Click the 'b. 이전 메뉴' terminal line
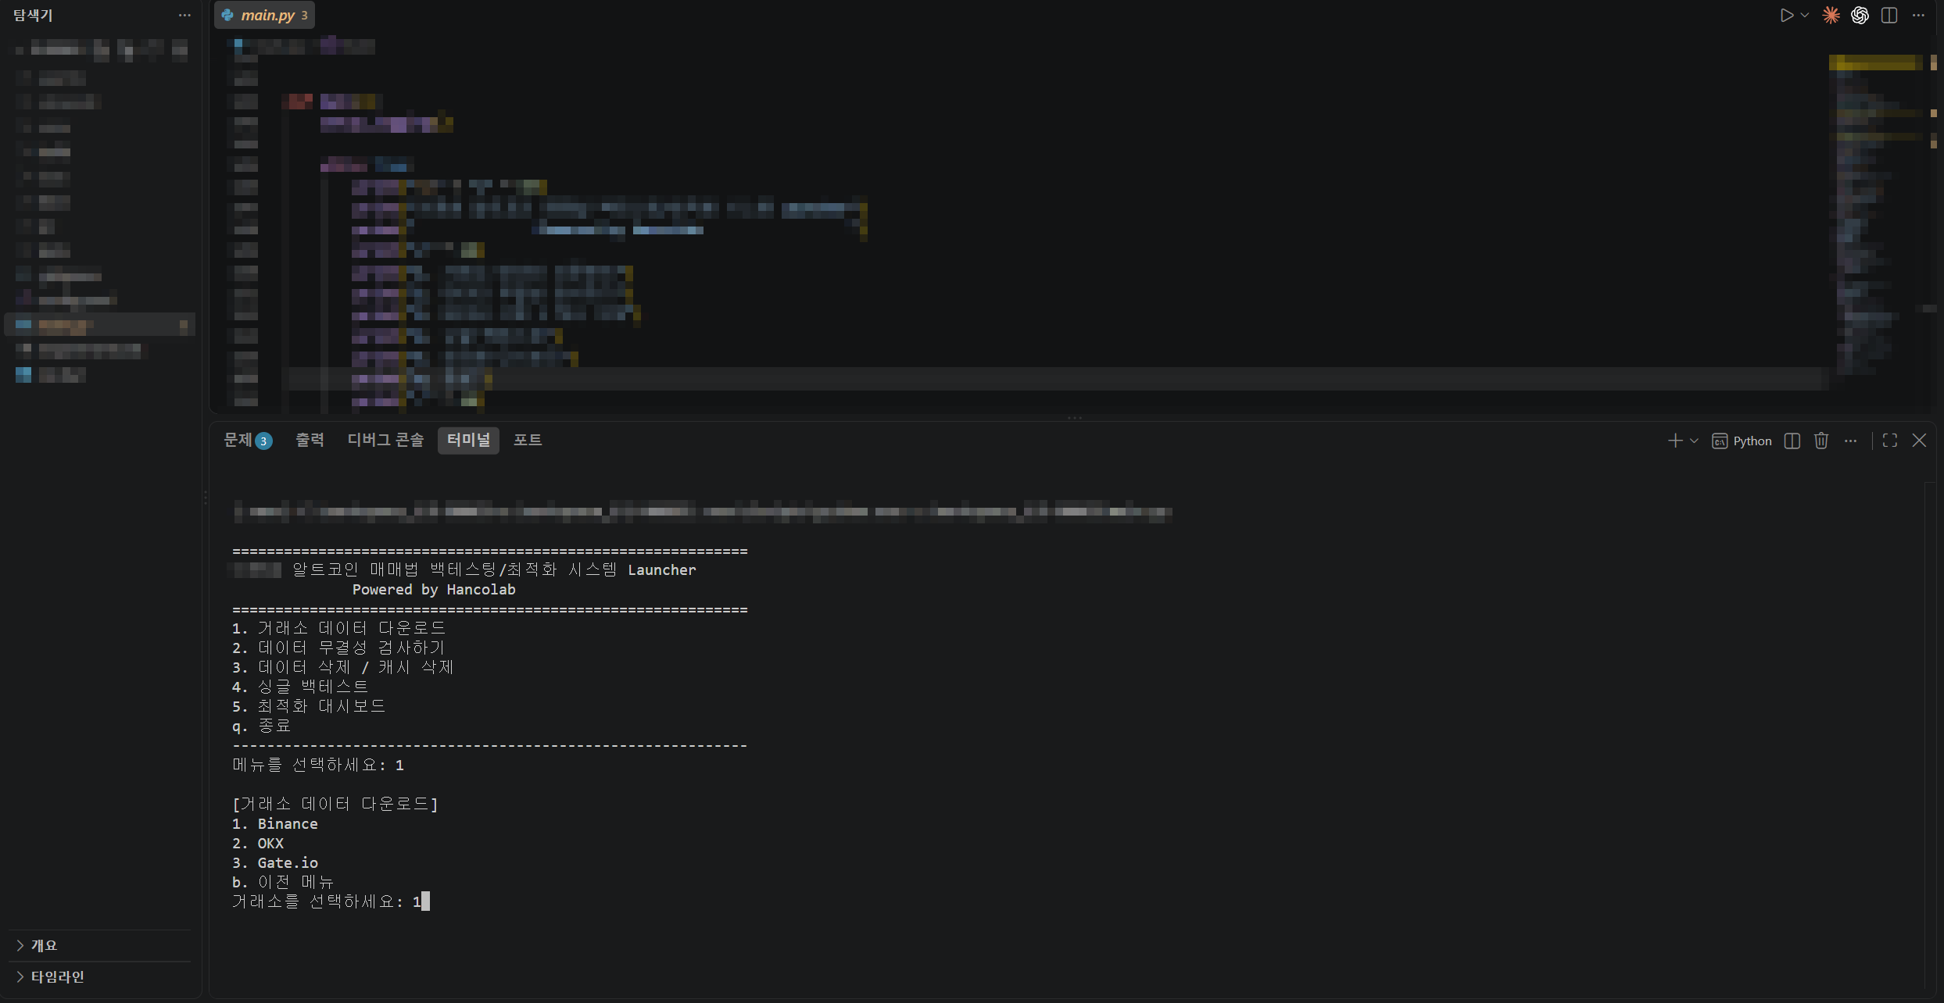 pos(283,882)
